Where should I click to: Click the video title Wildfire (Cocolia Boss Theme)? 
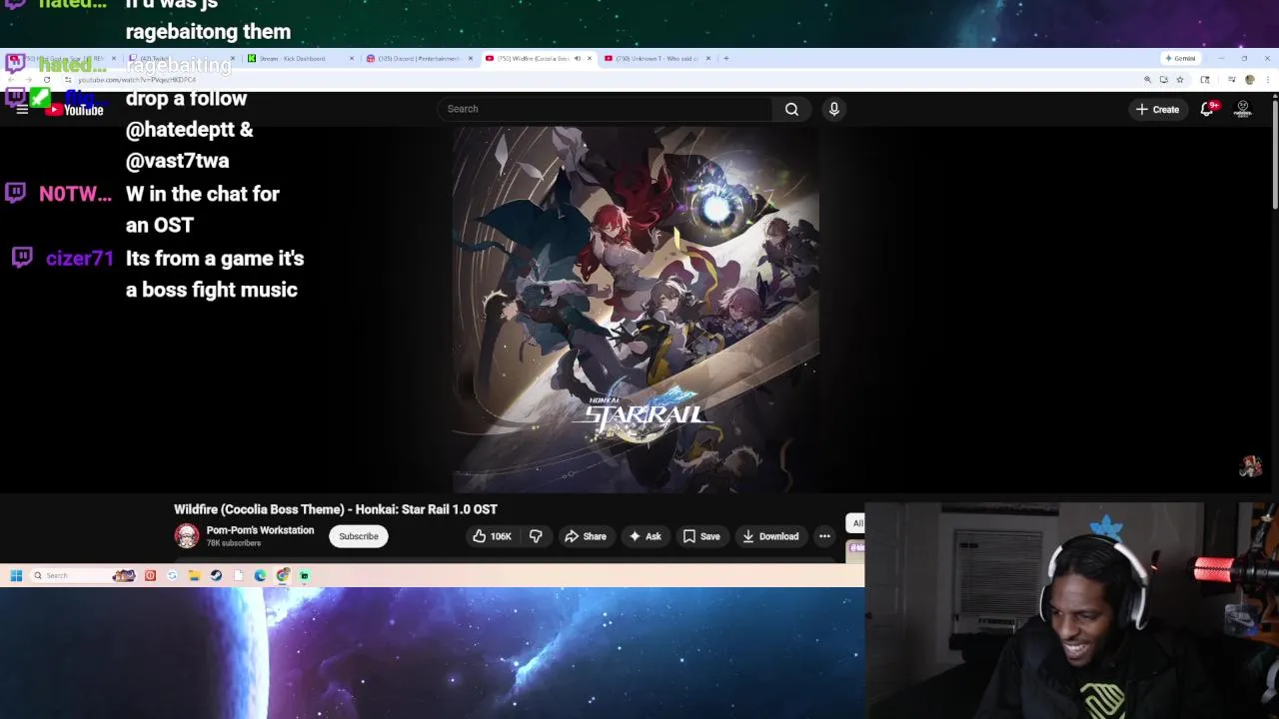tap(336, 509)
